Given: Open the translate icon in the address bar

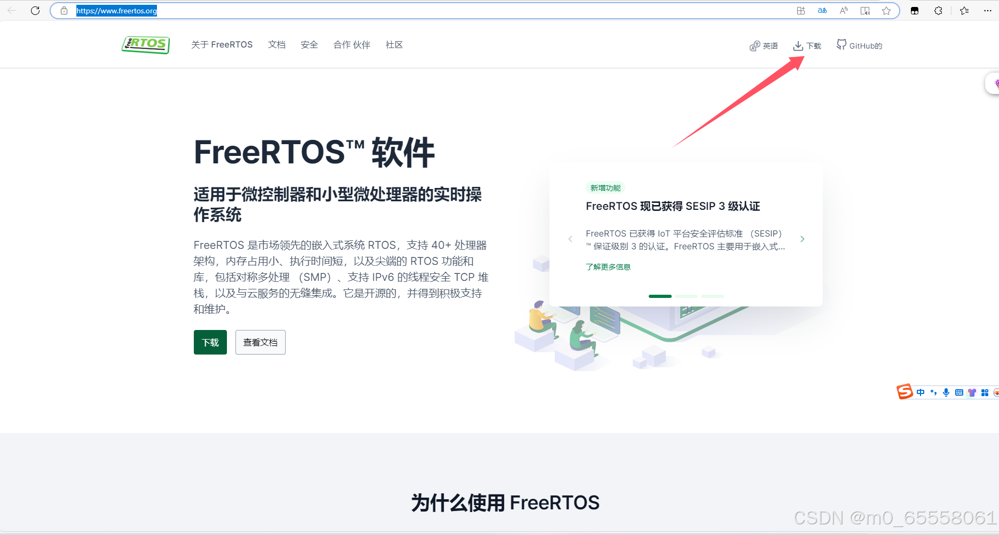Looking at the screenshot, I should pyautogui.click(x=822, y=10).
